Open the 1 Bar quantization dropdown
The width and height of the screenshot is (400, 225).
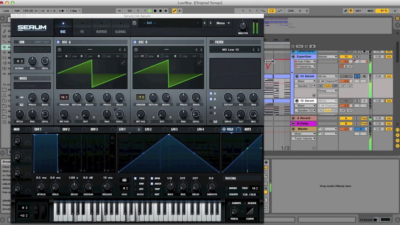coord(75,11)
